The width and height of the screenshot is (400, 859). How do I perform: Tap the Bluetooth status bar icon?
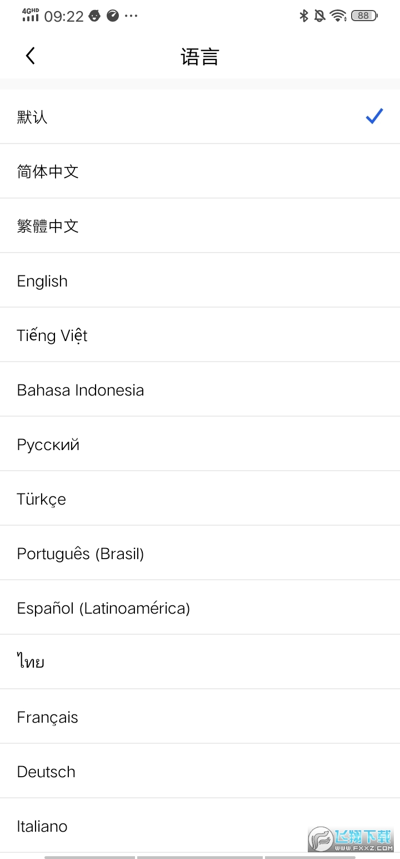pyautogui.click(x=304, y=16)
